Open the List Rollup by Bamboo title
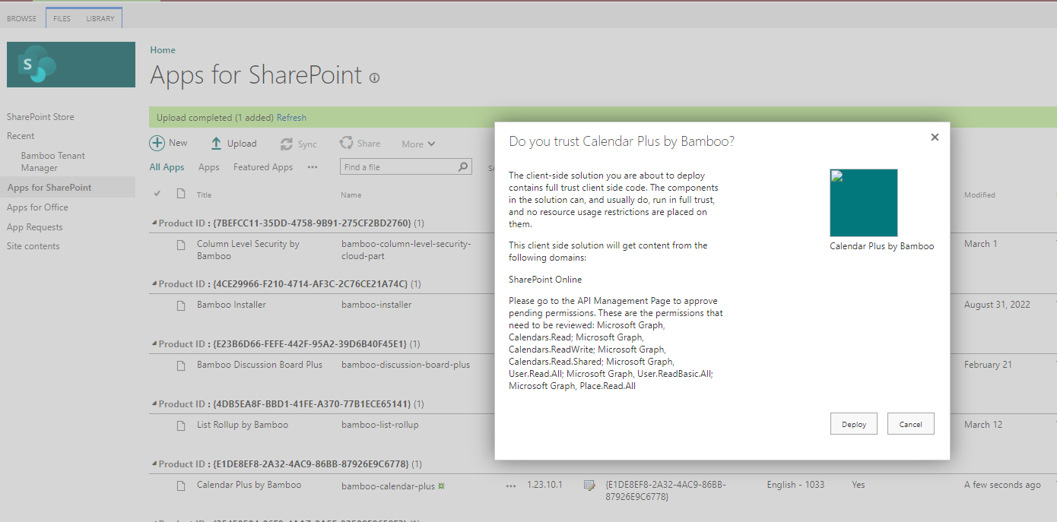1057x522 pixels. coord(243,425)
